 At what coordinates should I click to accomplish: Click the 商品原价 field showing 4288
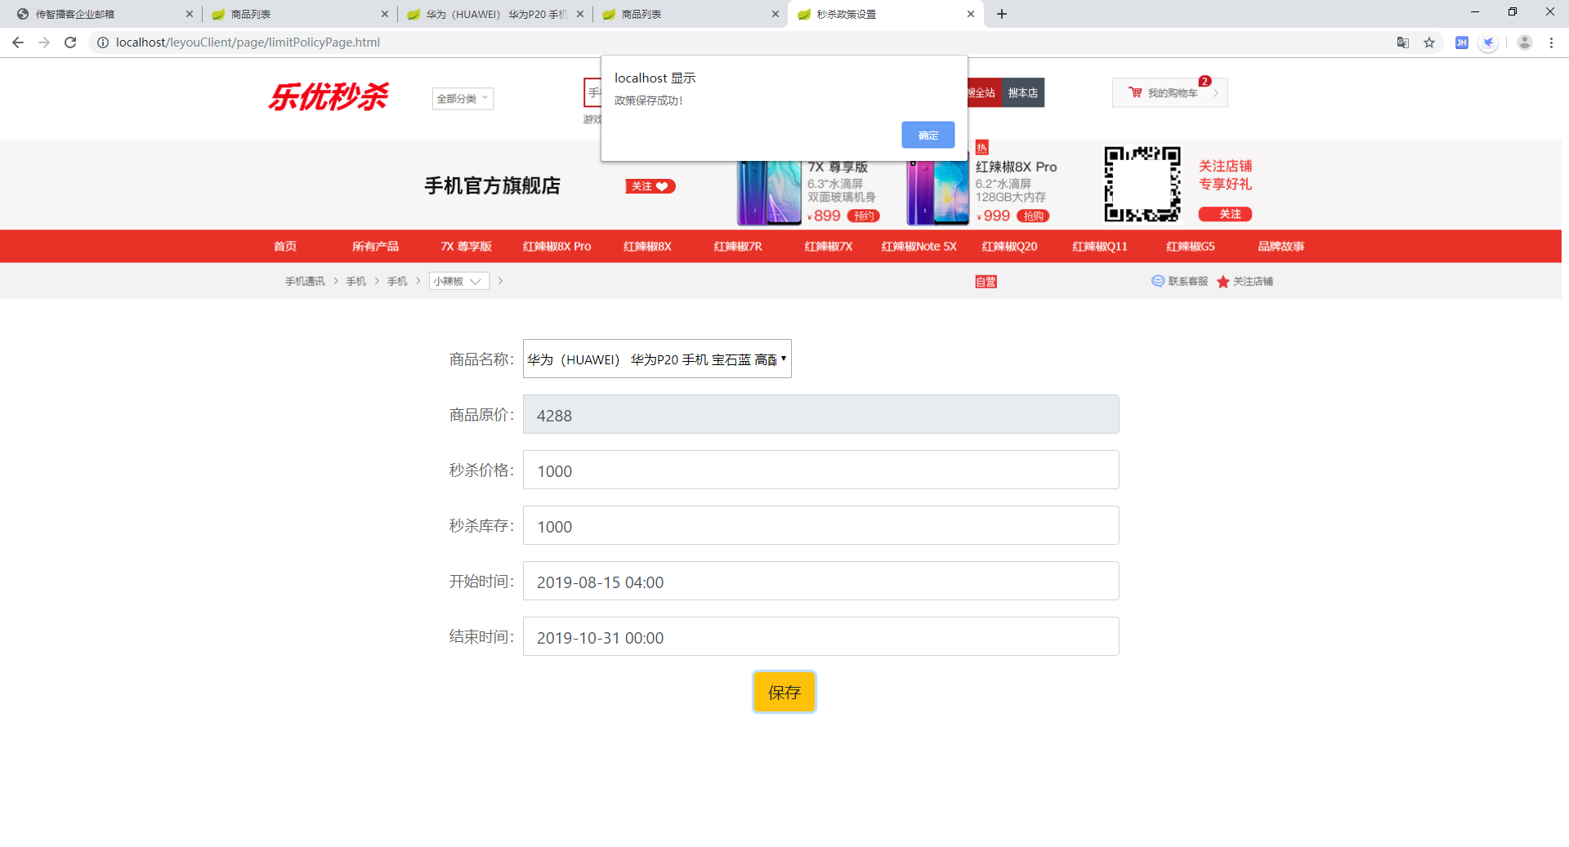(x=820, y=414)
